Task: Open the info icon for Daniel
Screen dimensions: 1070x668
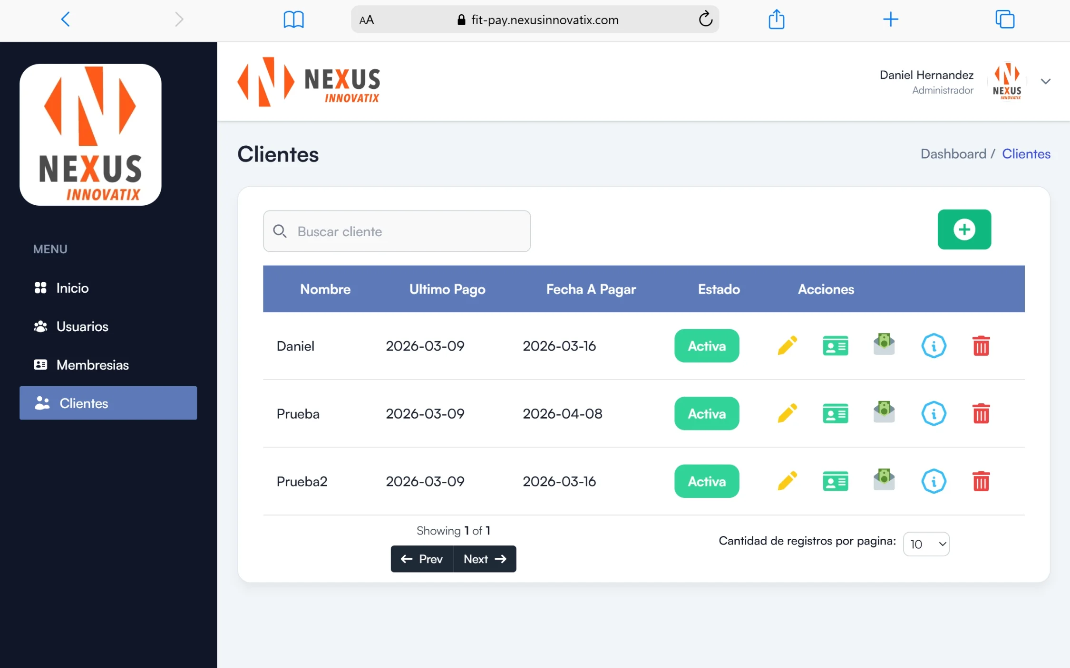Action: pyautogui.click(x=934, y=346)
